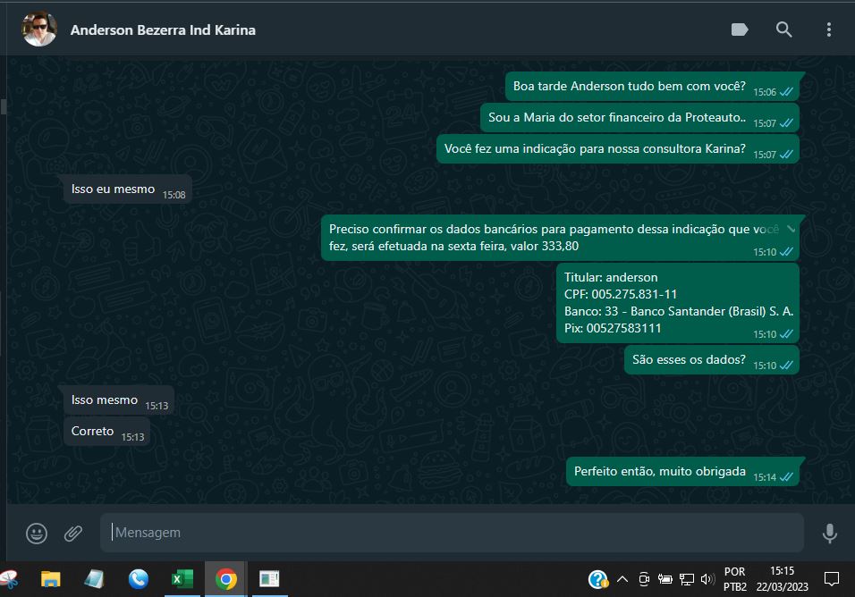Screen dimensions: 855x597
Task: Search within this conversation
Action: tap(784, 29)
